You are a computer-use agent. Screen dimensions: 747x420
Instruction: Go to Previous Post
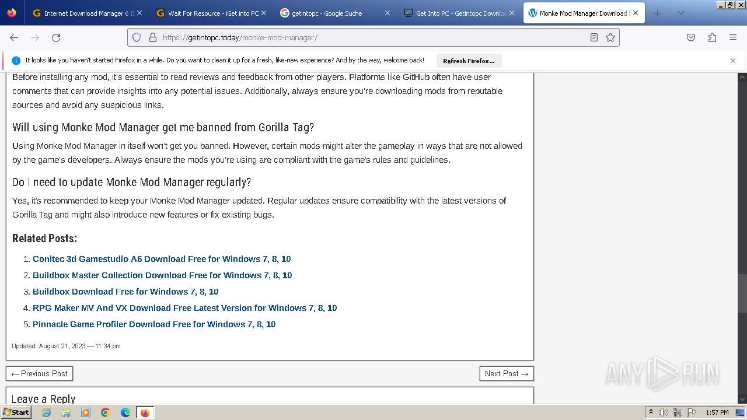tap(39, 373)
